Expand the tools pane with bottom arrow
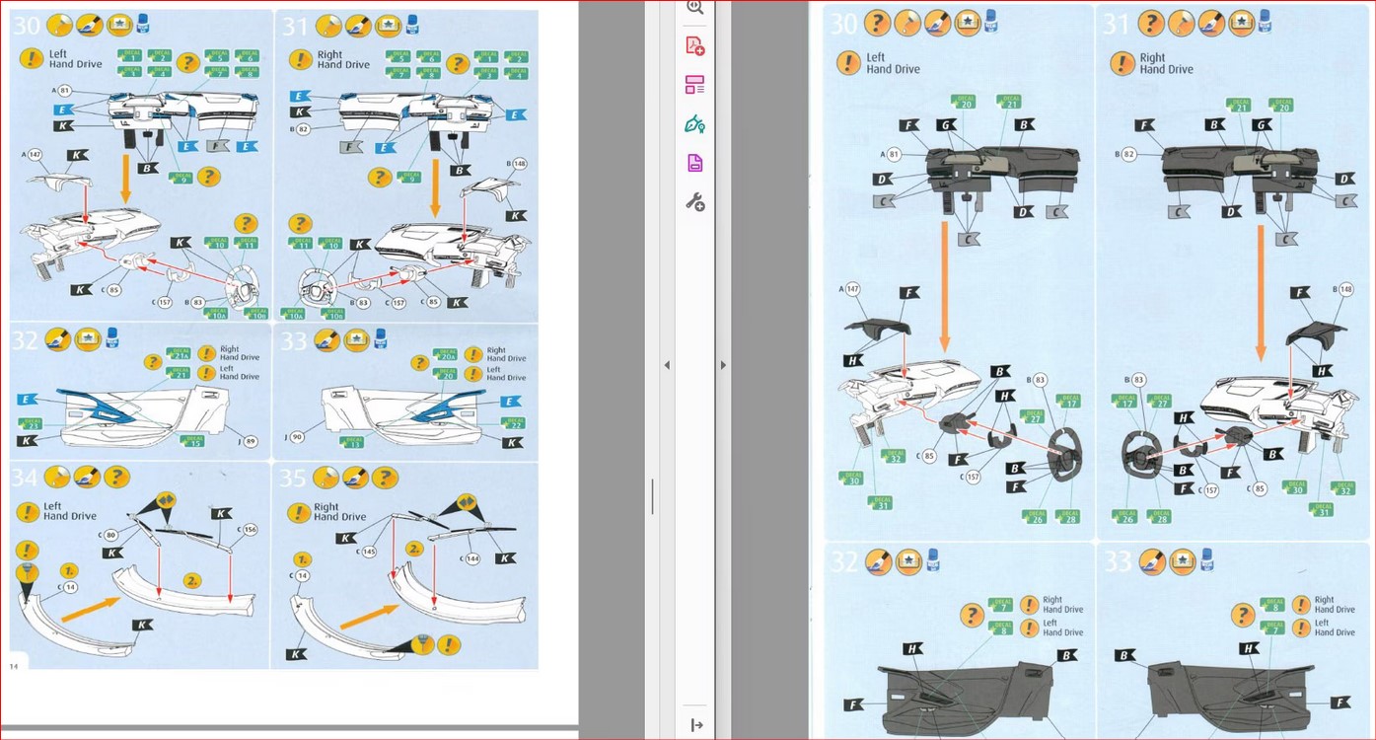1376x740 pixels. click(696, 725)
